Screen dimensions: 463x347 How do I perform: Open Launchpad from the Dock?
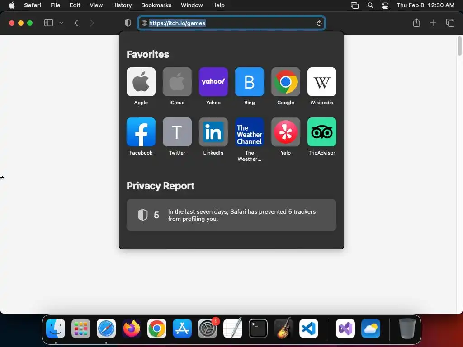tap(81, 328)
